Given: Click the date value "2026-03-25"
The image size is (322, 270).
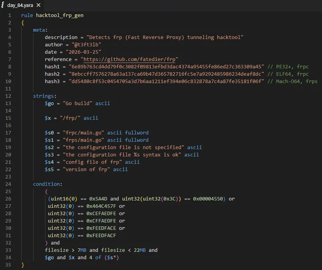Looking at the screenshot, I should point(83,52).
